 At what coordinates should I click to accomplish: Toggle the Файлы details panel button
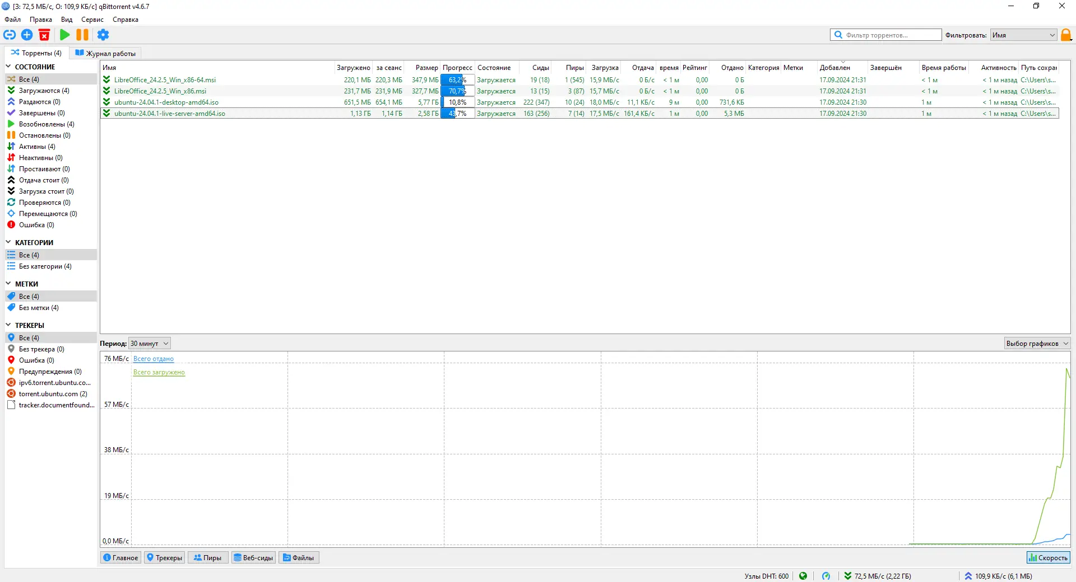pos(299,557)
